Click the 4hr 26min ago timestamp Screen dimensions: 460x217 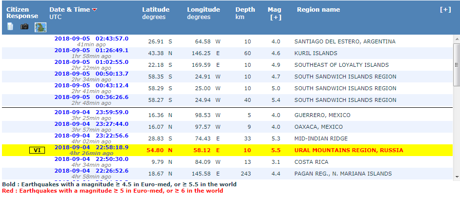[x=91, y=153]
